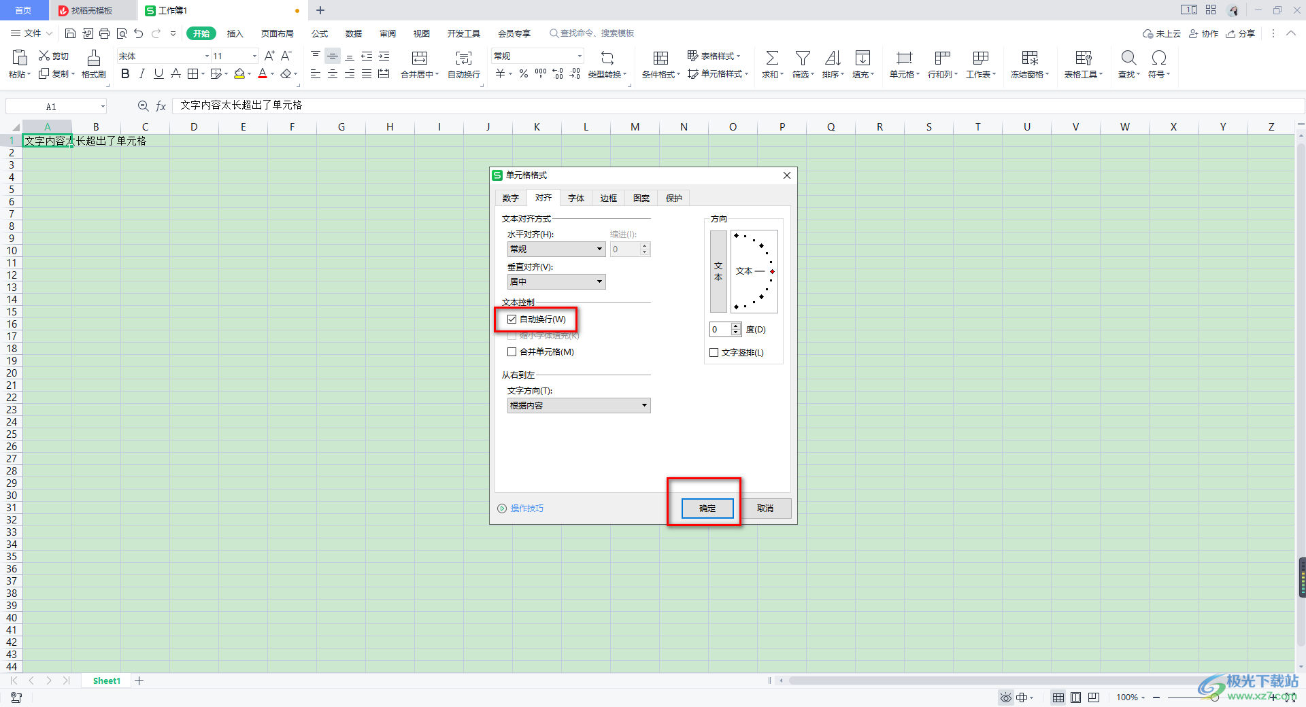Image resolution: width=1306 pixels, height=707 pixels.
Task: Click the AutoSum (求和) icon
Action: tap(772, 58)
